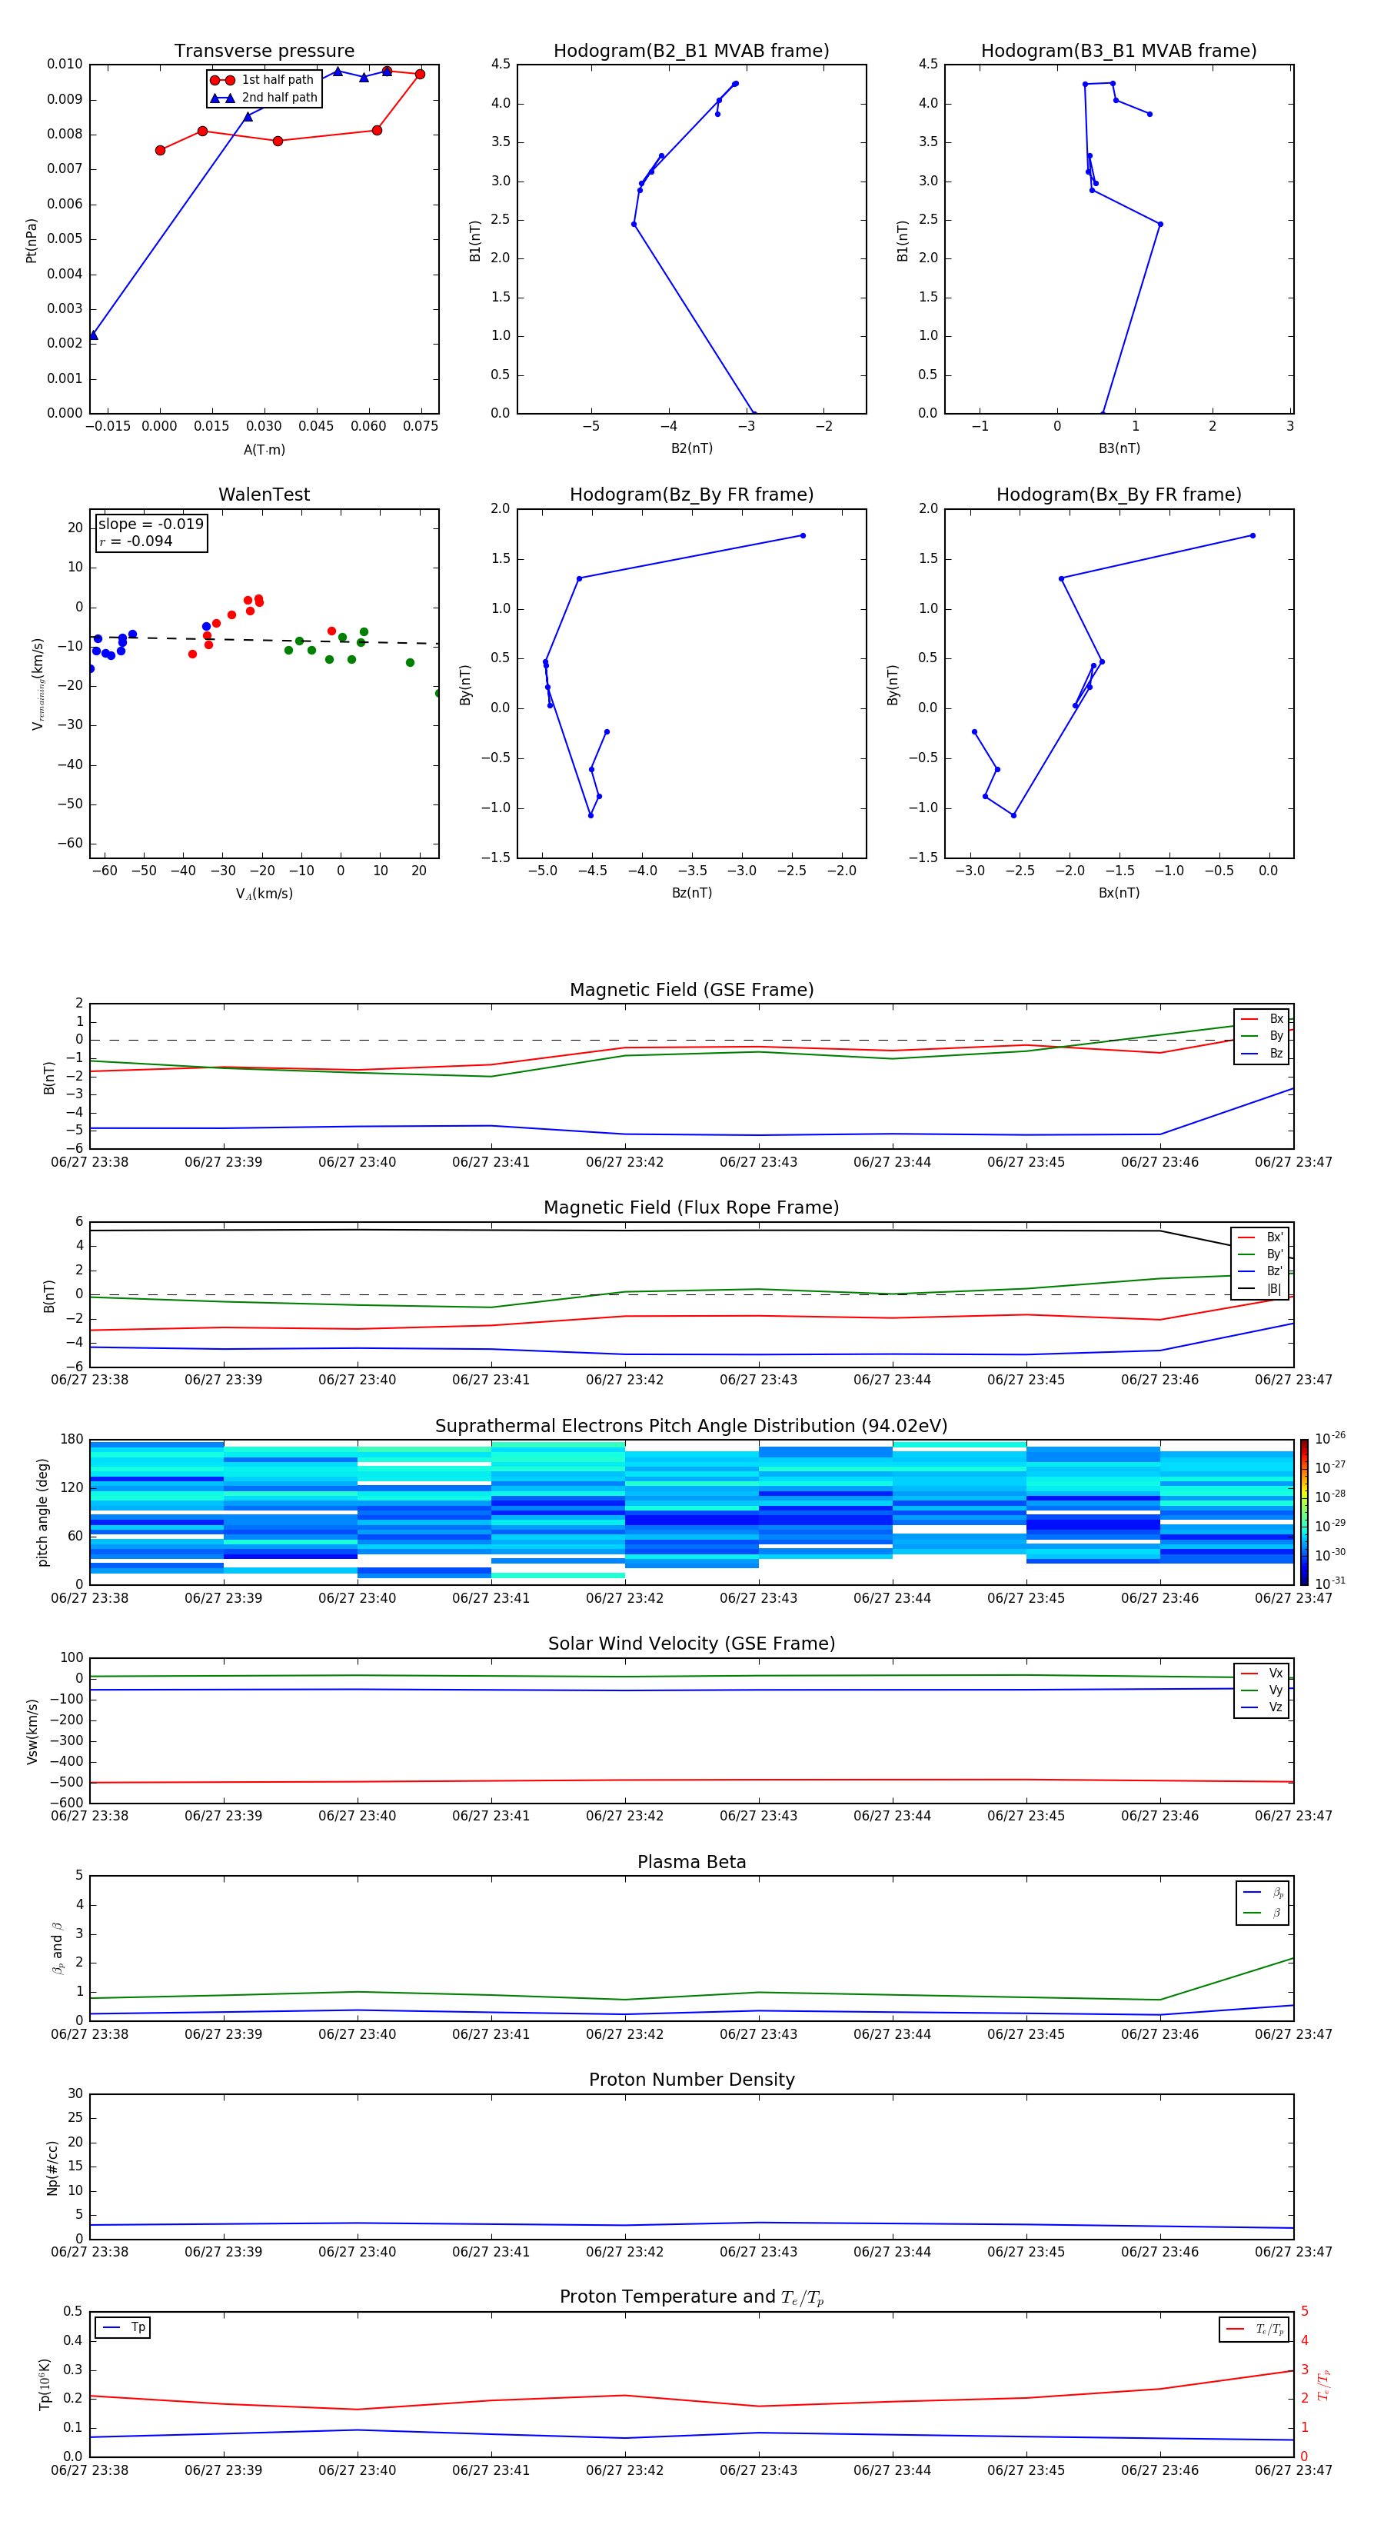Screen dimensions: 1384x2538
Task: Click the blue triangle marker for 2nd half path
Action: point(221,98)
